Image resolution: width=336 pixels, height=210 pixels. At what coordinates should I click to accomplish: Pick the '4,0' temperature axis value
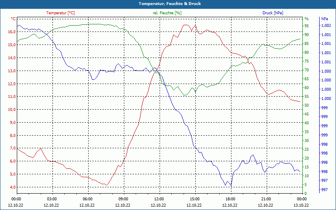[x=13, y=187]
